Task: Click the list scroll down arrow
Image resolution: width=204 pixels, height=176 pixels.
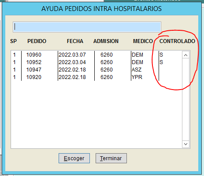Action: (185, 144)
